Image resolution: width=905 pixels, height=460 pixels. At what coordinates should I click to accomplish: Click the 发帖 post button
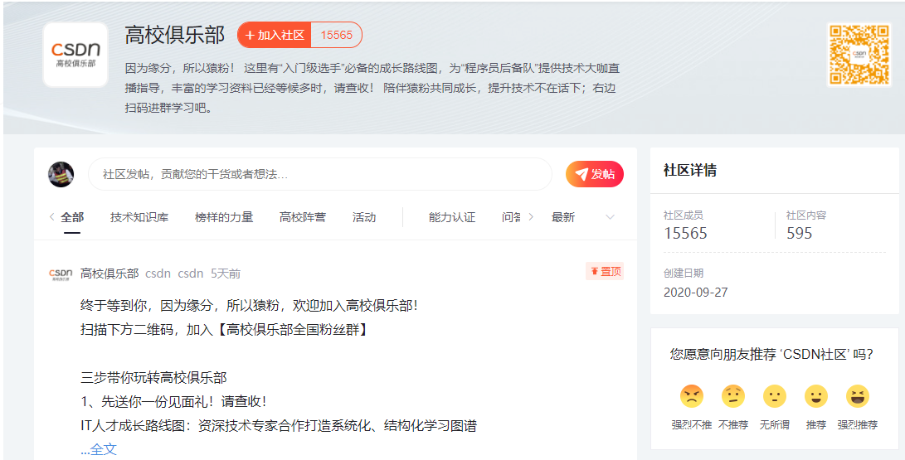coord(595,174)
